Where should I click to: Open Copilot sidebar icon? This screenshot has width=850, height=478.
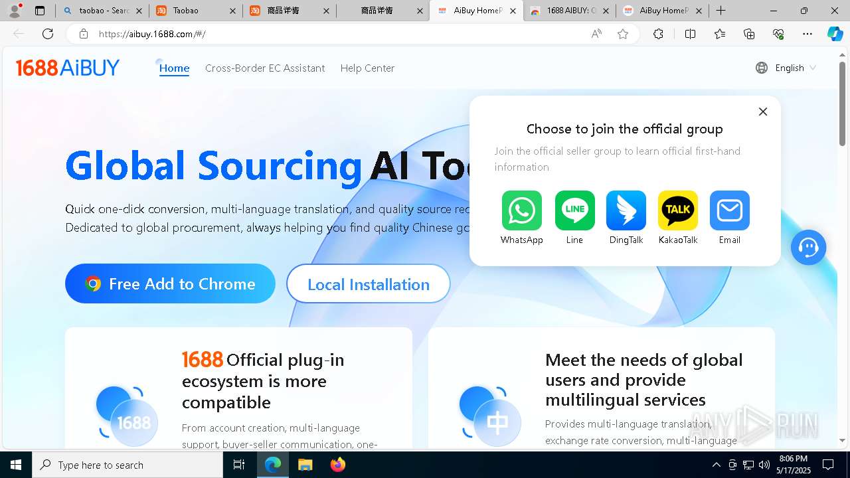pyautogui.click(x=835, y=34)
